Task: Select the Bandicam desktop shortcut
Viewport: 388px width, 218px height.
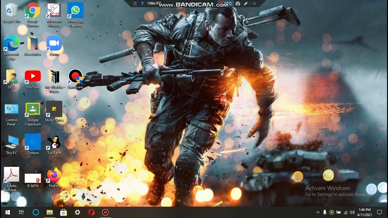Action: [75, 79]
